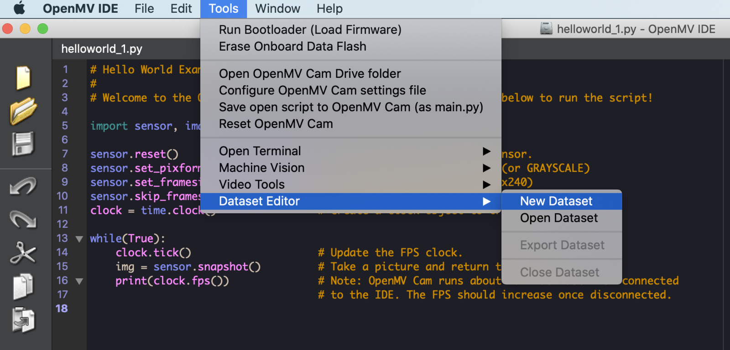Click 'img = sensor.snapshot()' line

click(188, 267)
